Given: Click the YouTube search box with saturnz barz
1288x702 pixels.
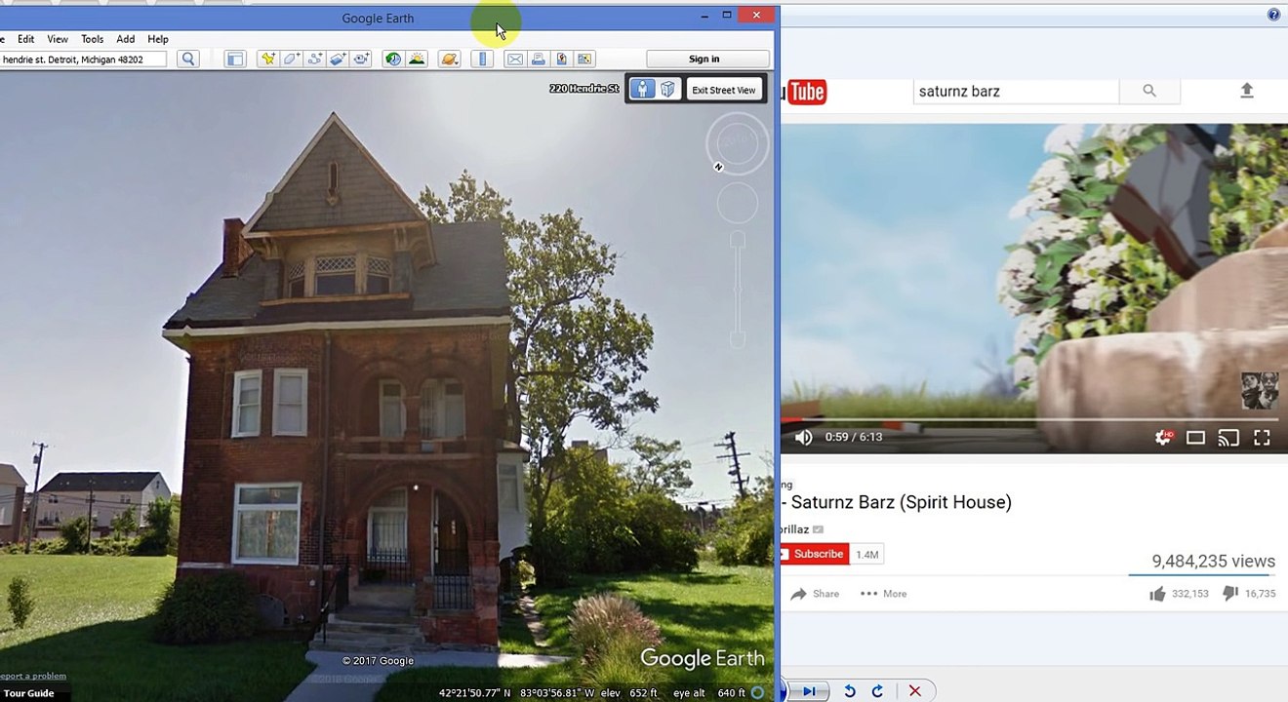Looking at the screenshot, I should 1015,91.
